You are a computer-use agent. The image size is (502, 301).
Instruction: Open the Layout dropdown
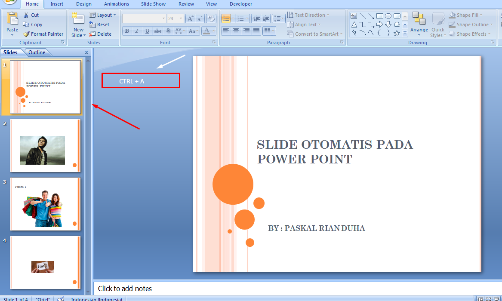(x=102, y=15)
